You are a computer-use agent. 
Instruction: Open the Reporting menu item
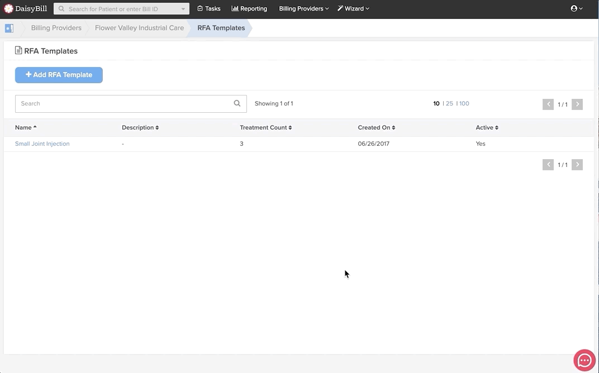click(249, 8)
